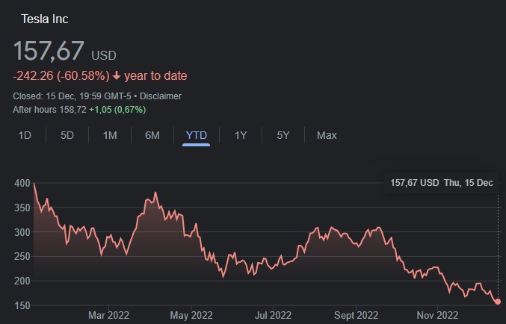Click the red down-arrow icon
Viewport: 506px width, 324px height.
pyautogui.click(x=117, y=76)
